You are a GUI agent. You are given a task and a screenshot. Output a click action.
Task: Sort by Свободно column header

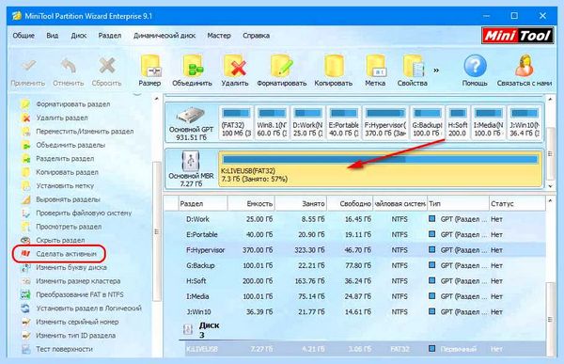click(350, 204)
